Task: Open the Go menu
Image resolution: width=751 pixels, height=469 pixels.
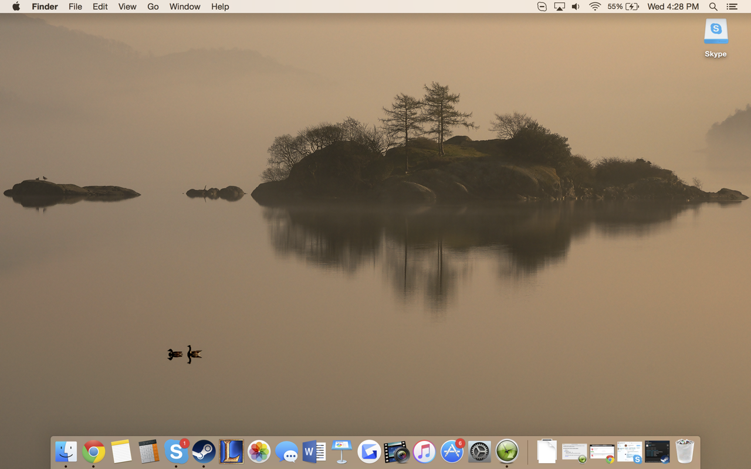Action: (153, 6)
